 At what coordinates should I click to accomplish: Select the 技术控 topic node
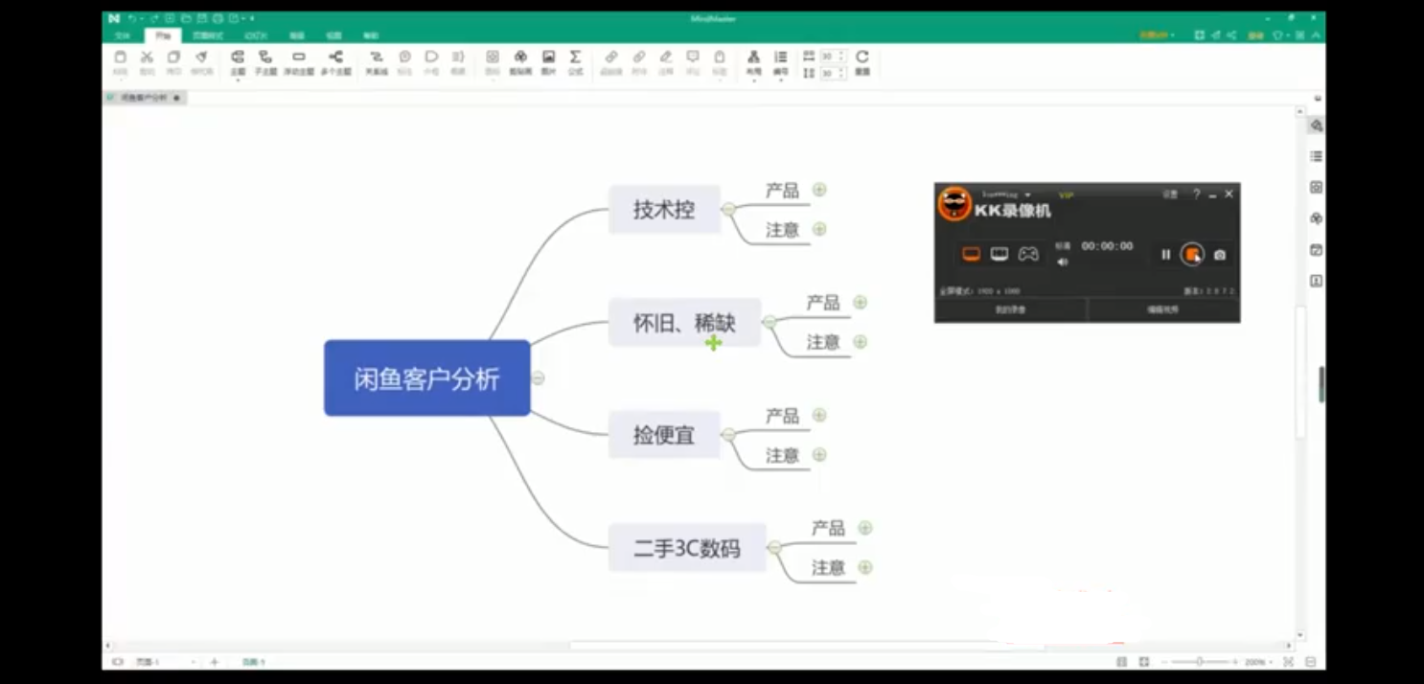click(664, 210)
